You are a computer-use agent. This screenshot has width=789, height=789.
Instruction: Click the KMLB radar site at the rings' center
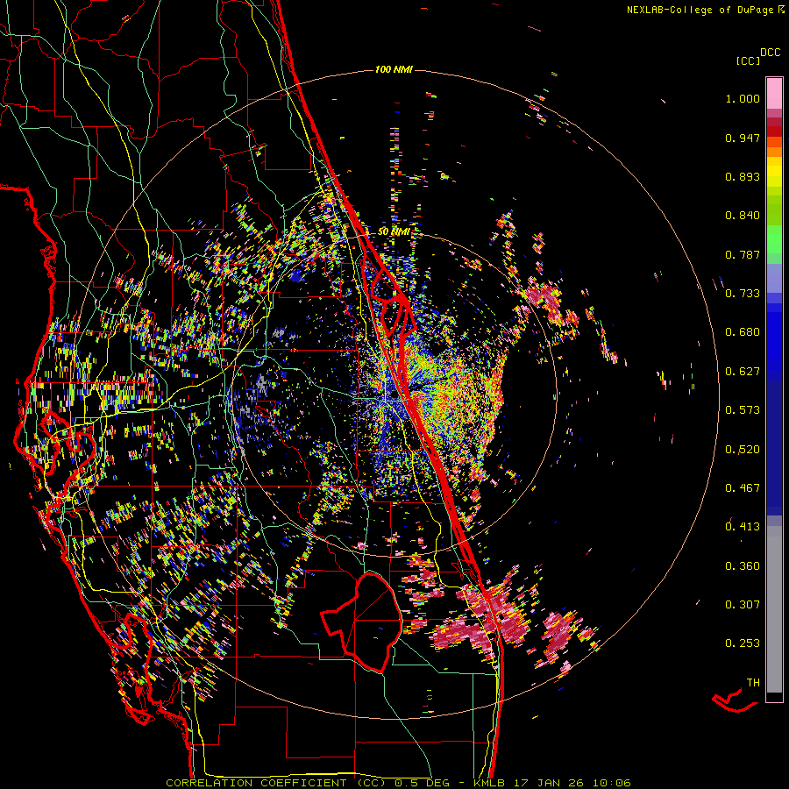tap(394, 395)
